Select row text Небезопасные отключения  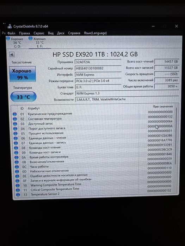49,171
